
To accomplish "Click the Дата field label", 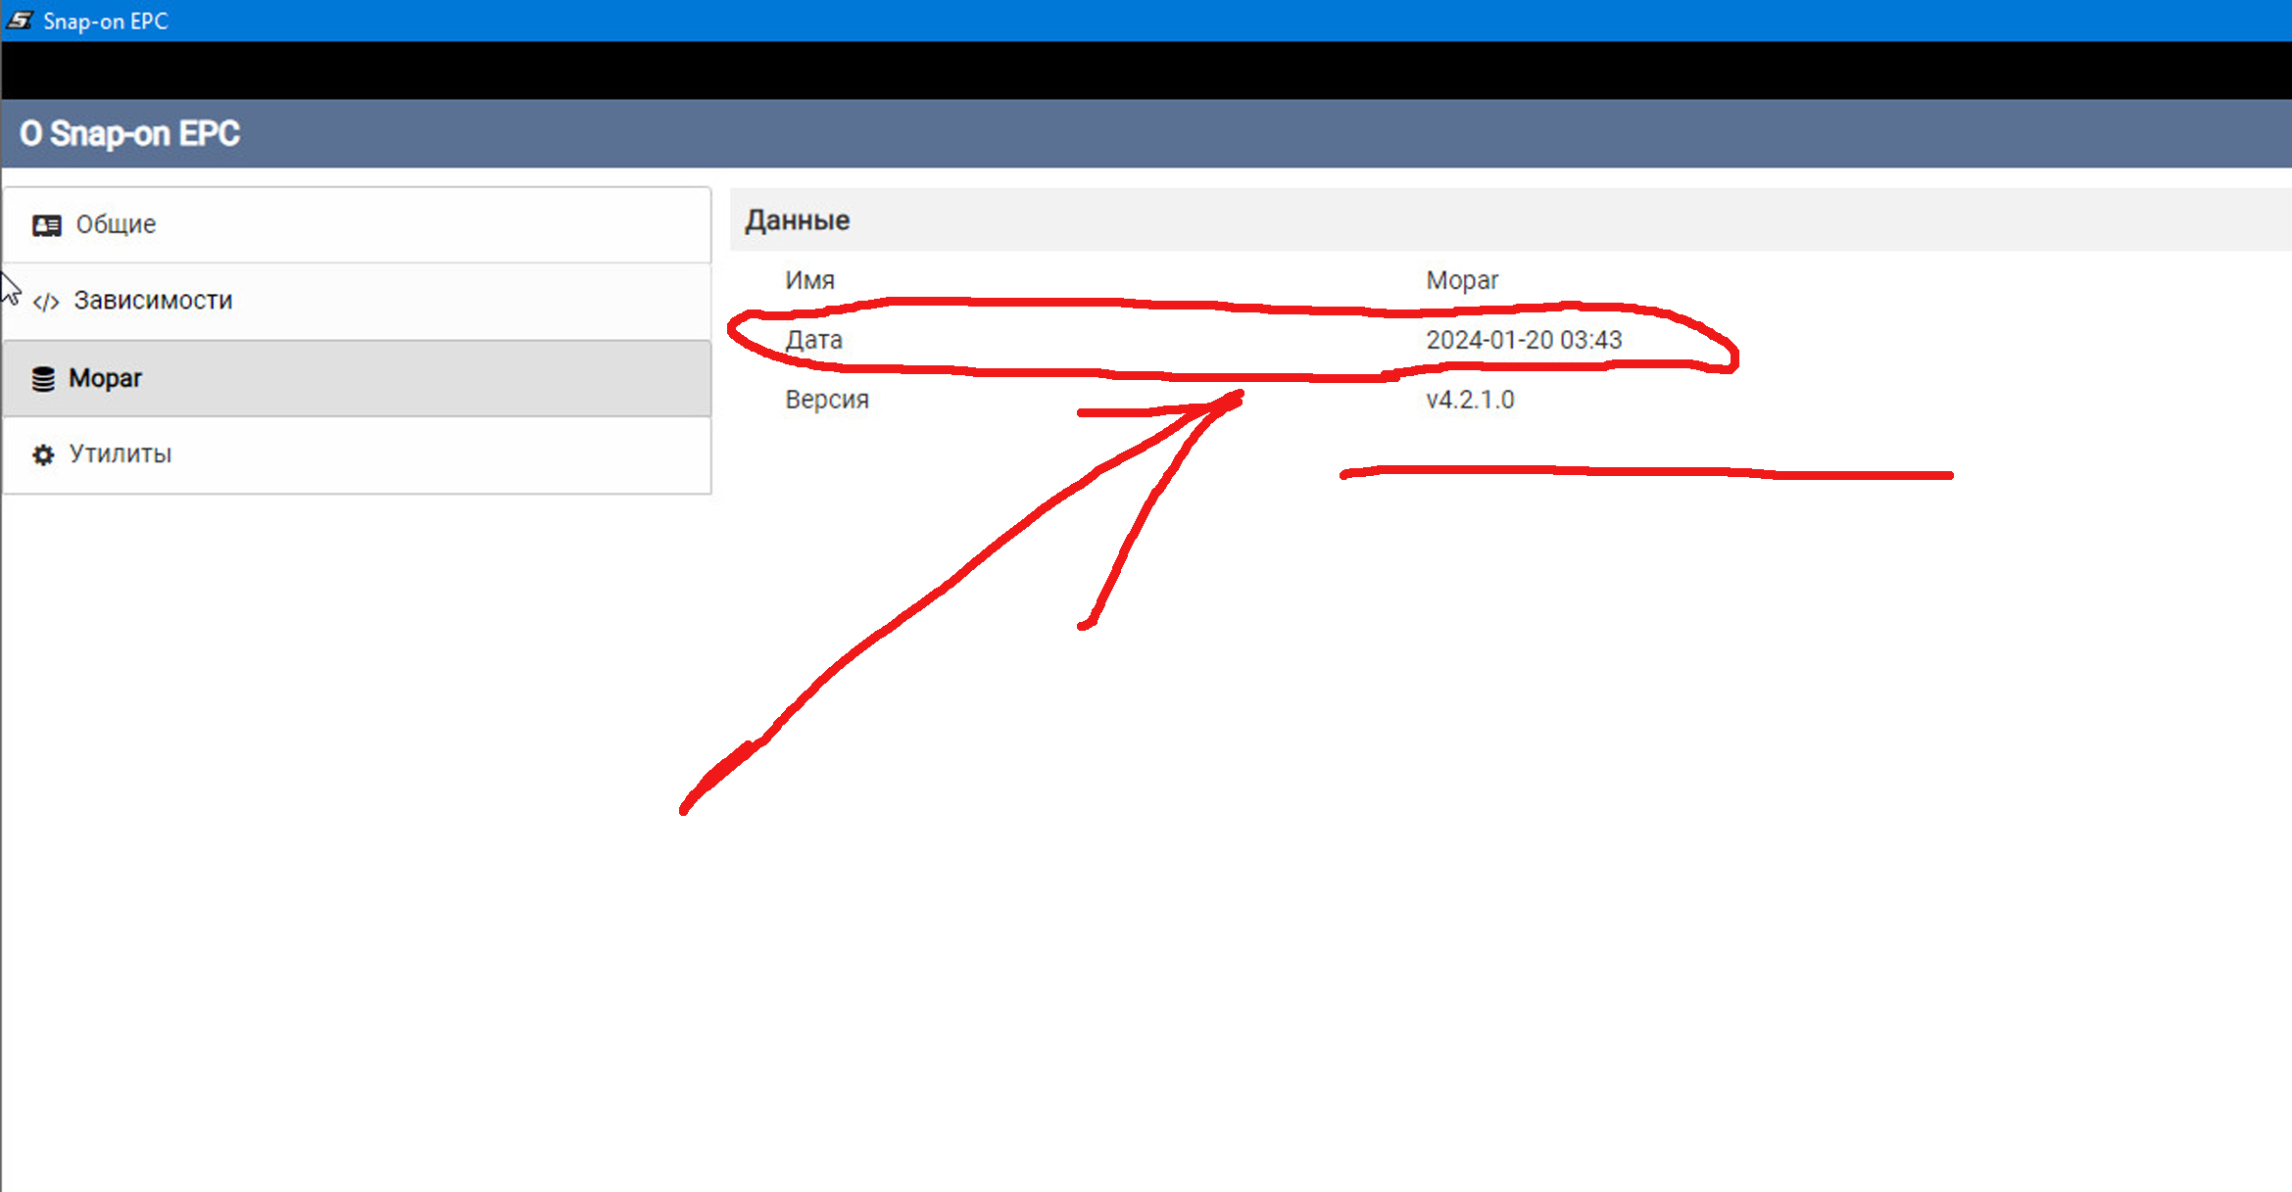I will (813, 340).
